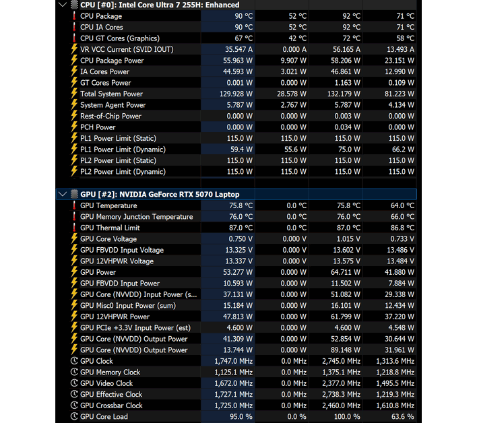Image resolution: width=477 pixels, height=423 pixels.
Task: Select the GPU Misc0 Input Power (sum) label
Action: [x=128, y=306]
